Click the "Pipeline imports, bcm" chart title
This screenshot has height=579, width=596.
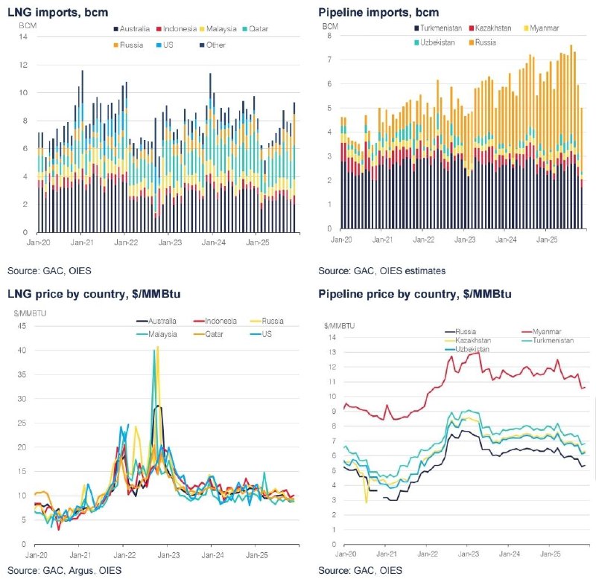point(378,13)
